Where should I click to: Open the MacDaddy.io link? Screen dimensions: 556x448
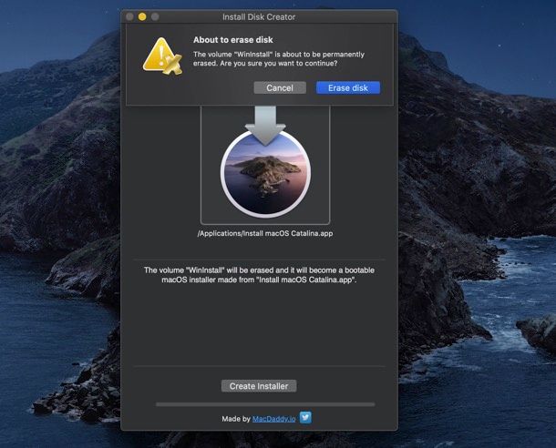pos(273,419)
